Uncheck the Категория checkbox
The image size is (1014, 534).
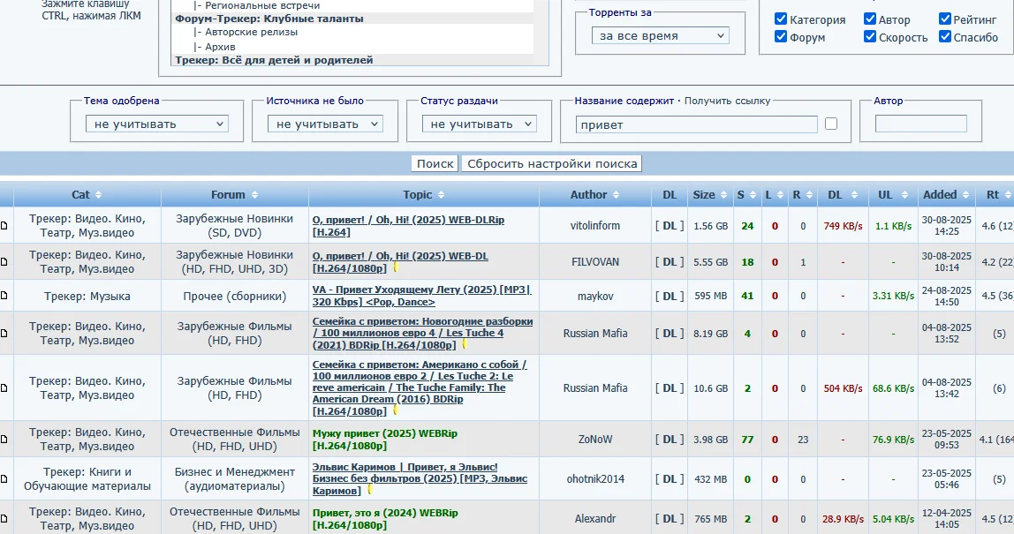tap(781, 19)
